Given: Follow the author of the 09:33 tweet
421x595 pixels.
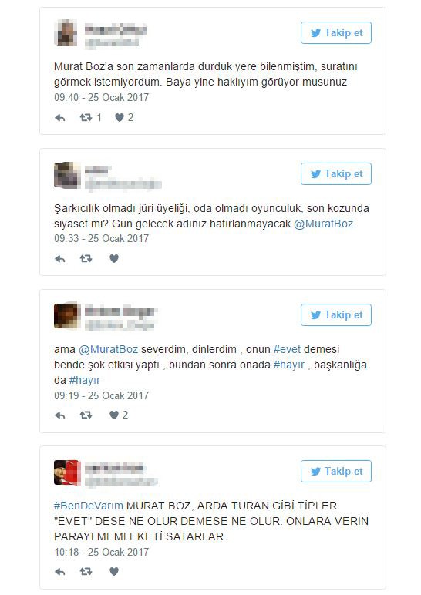Looking at the screenshot, I should (x=336, y=174).
